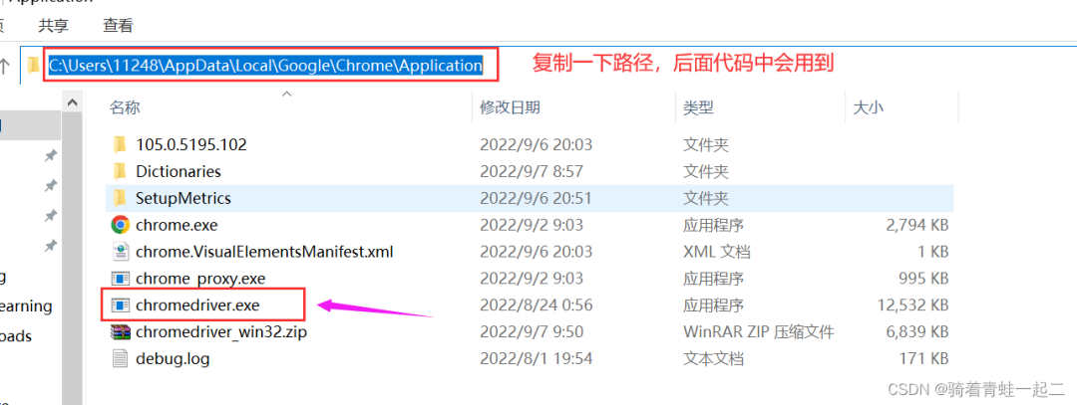
Task: Click the chrome_proxy.exe application icon
Action: click(121, 279)
